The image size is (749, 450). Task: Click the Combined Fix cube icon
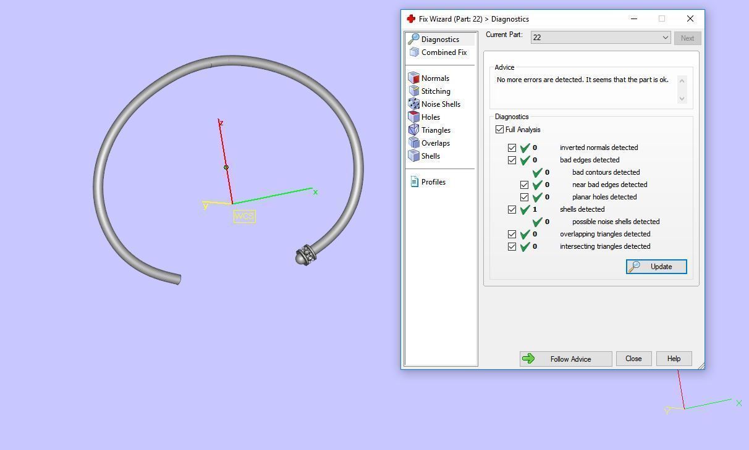[x=413, y=52]
